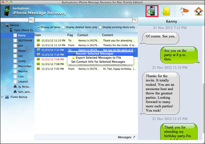Select the 11/21/12 7:12 PM message row

[86, 55]
